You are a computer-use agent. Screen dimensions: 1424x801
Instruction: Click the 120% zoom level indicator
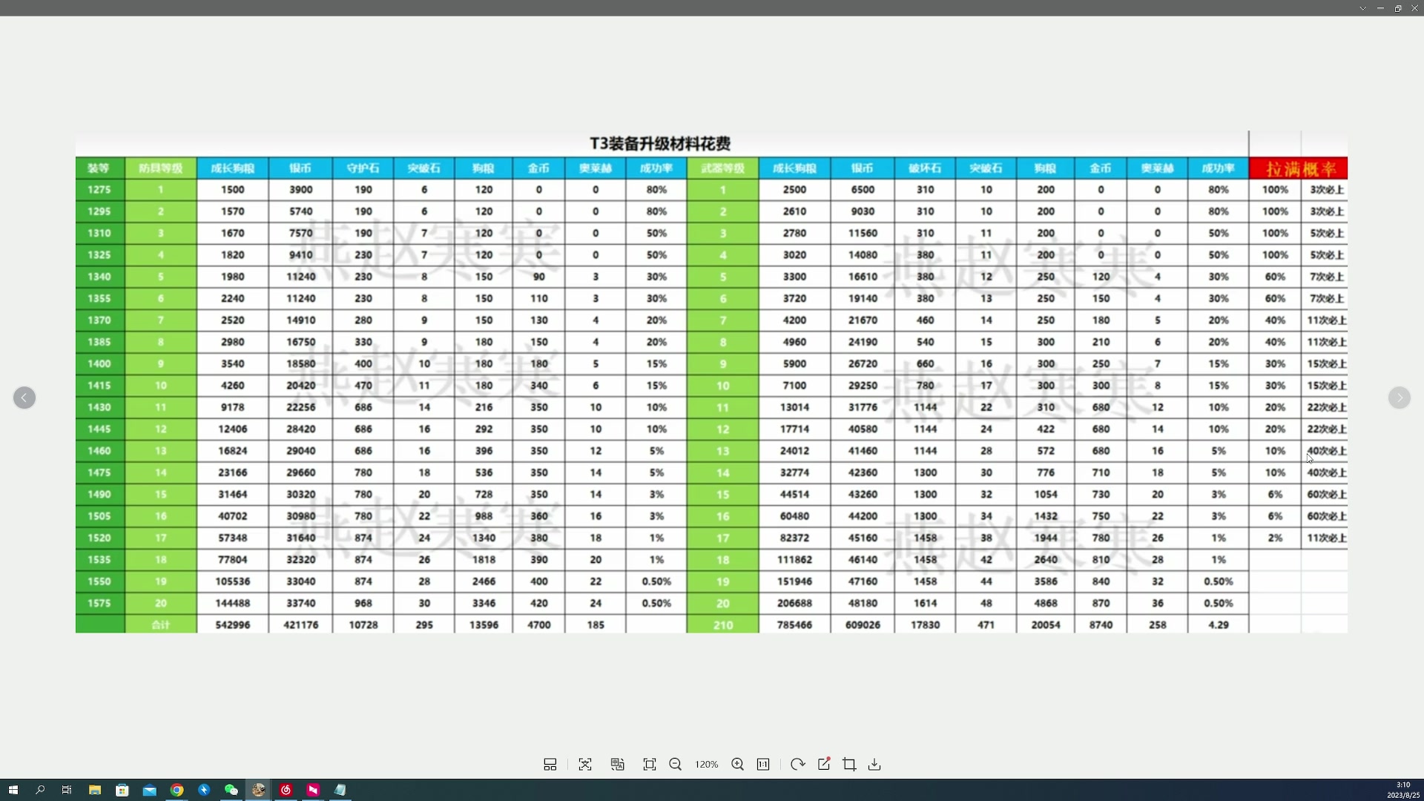tap(706, 765)
